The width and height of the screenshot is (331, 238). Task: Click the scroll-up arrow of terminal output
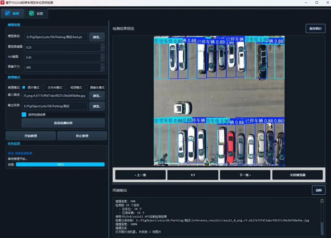pos(322,201)
